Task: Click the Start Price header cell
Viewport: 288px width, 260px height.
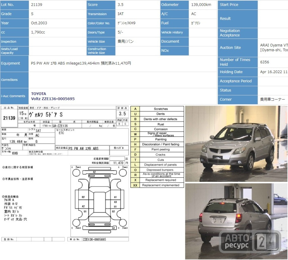Action: pos(238,5)
